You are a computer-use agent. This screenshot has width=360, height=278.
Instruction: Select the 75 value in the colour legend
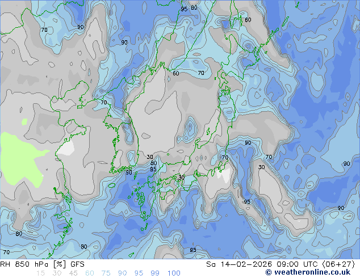pos(106,273)
